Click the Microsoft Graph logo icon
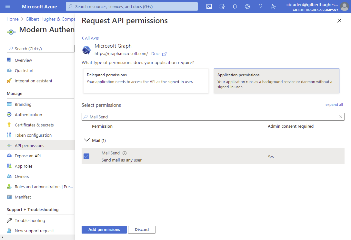Viewport: 351px width, 240px height. (86, 50)
